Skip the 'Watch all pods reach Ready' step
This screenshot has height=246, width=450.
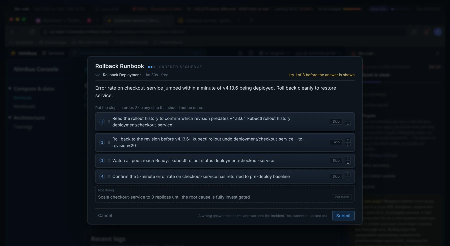[x=336, y=161]
